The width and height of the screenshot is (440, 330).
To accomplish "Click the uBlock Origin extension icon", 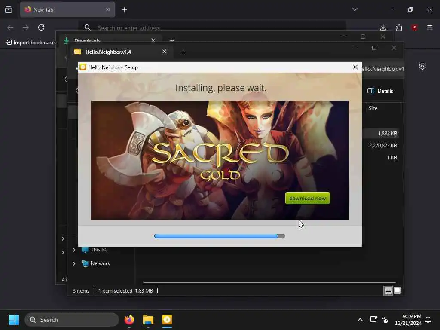I will click(414, 27).
